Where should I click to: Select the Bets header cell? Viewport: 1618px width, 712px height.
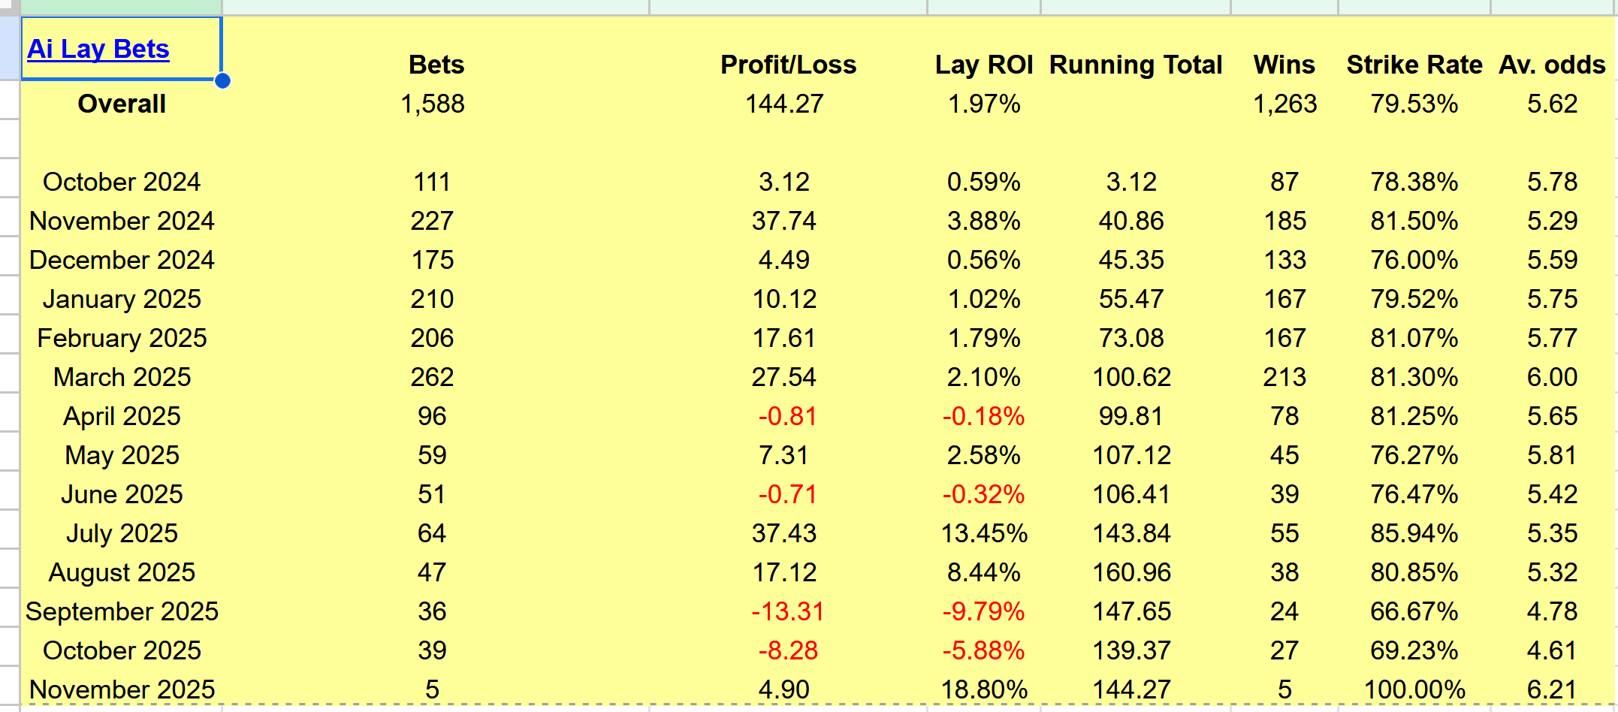pos(436,65)
